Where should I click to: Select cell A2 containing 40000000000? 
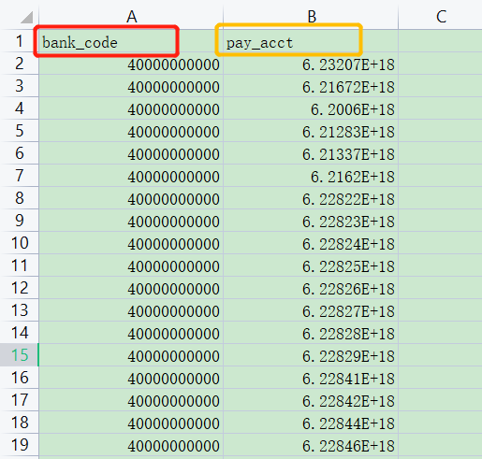(x=131, y=64)
